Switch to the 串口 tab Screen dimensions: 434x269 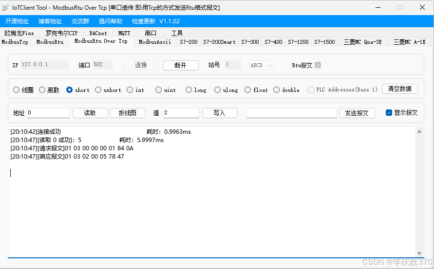click(151, 33)
